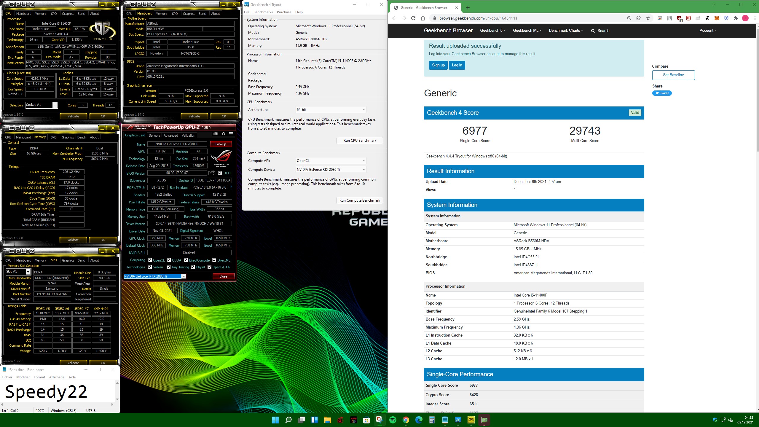Click the Notepad vertical scrollbar
This screenshot has width=759, height=427.
[117, 391]
